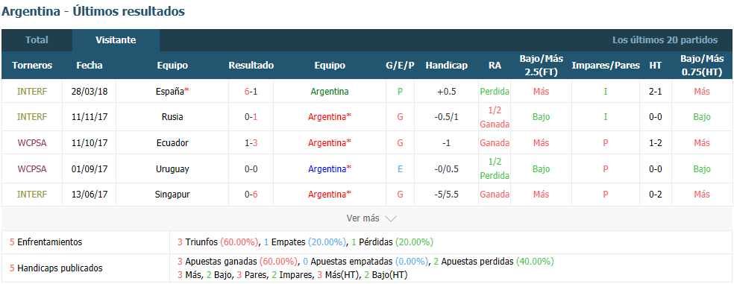Open the Uruguay team link
The image size is (734, 284).
(172, 168)
